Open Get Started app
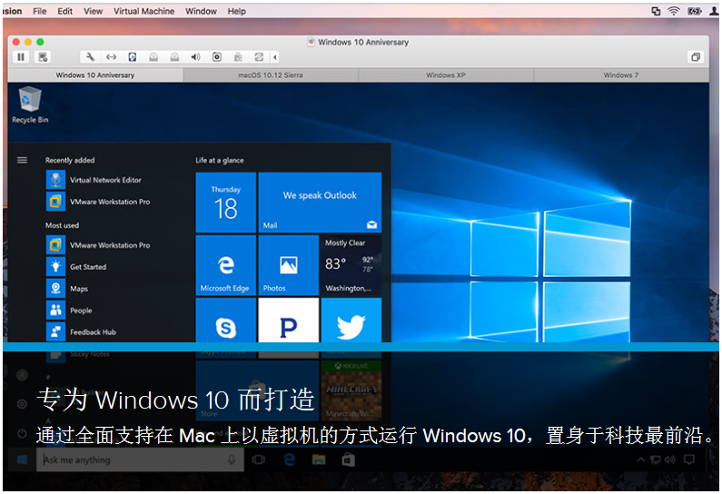 (x=76, y=267)
